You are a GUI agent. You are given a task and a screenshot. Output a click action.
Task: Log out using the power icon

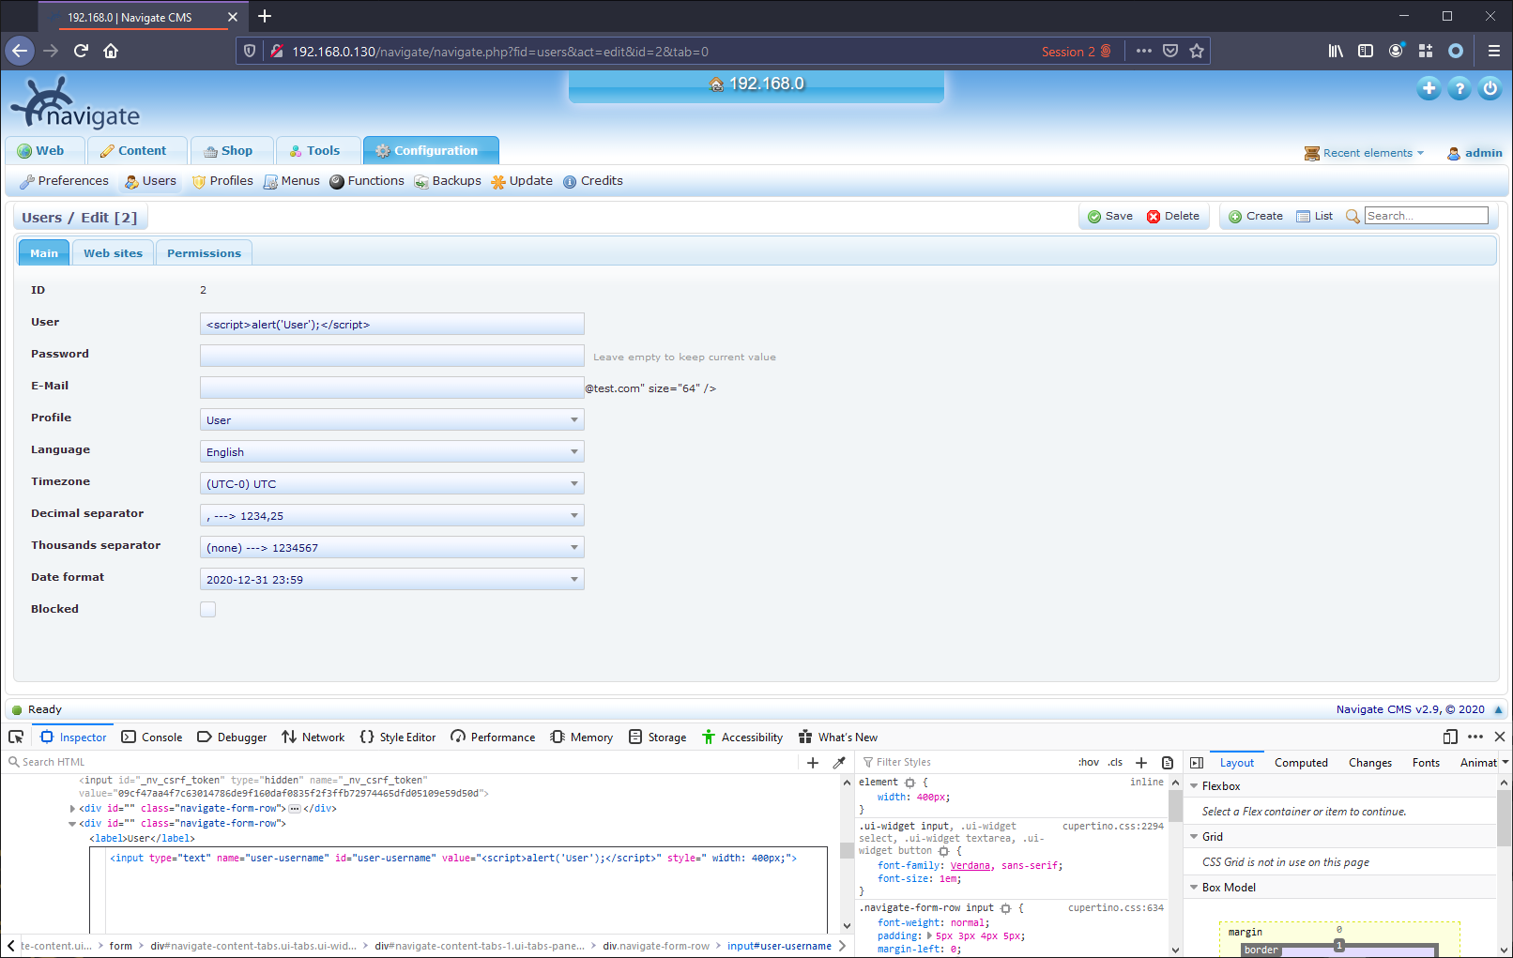pos(1490,88)
